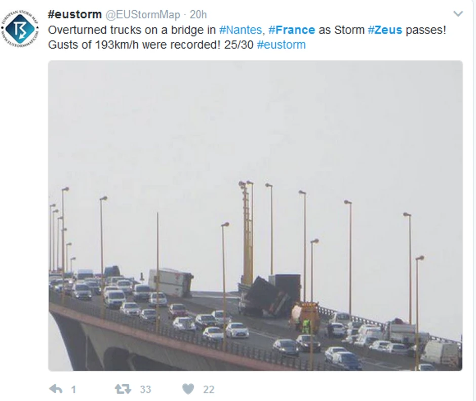Open the tweet options chevron menu
Image resolution: width=476 pixels, height=401 pixels.
458,14
